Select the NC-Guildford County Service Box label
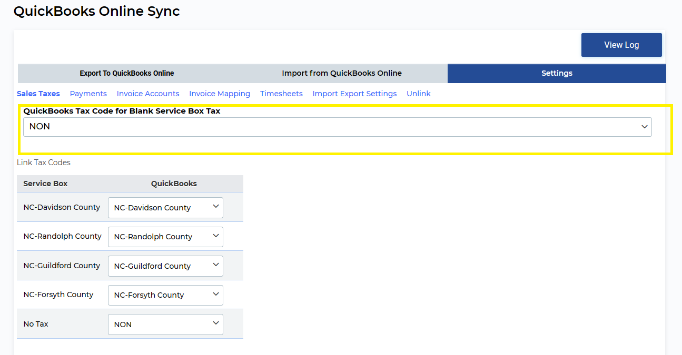 62,266
